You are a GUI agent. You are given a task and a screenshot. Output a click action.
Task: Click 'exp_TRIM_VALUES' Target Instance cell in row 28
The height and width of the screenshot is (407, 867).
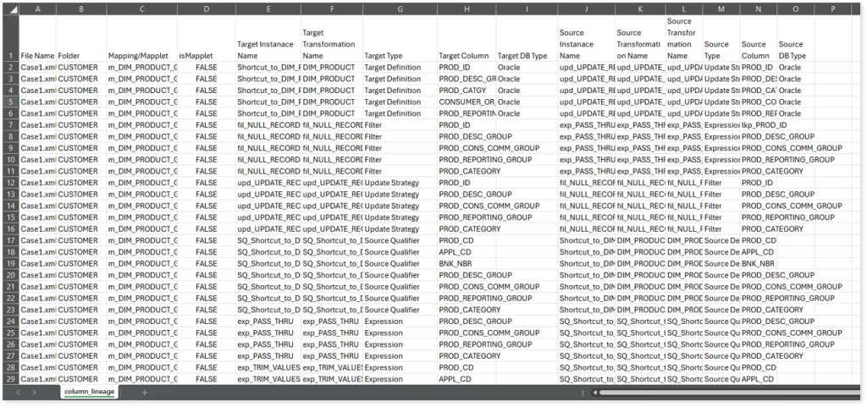pyautogui.click(x=268, y=367)
